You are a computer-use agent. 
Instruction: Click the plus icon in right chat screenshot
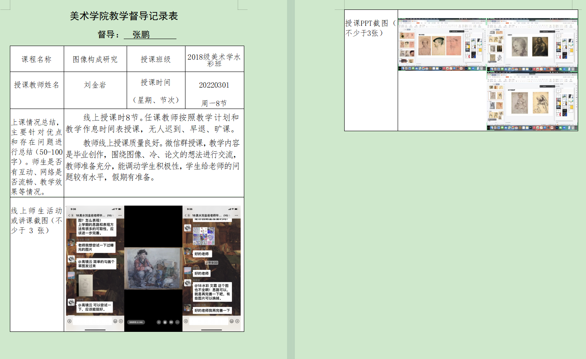click(237, 321)
